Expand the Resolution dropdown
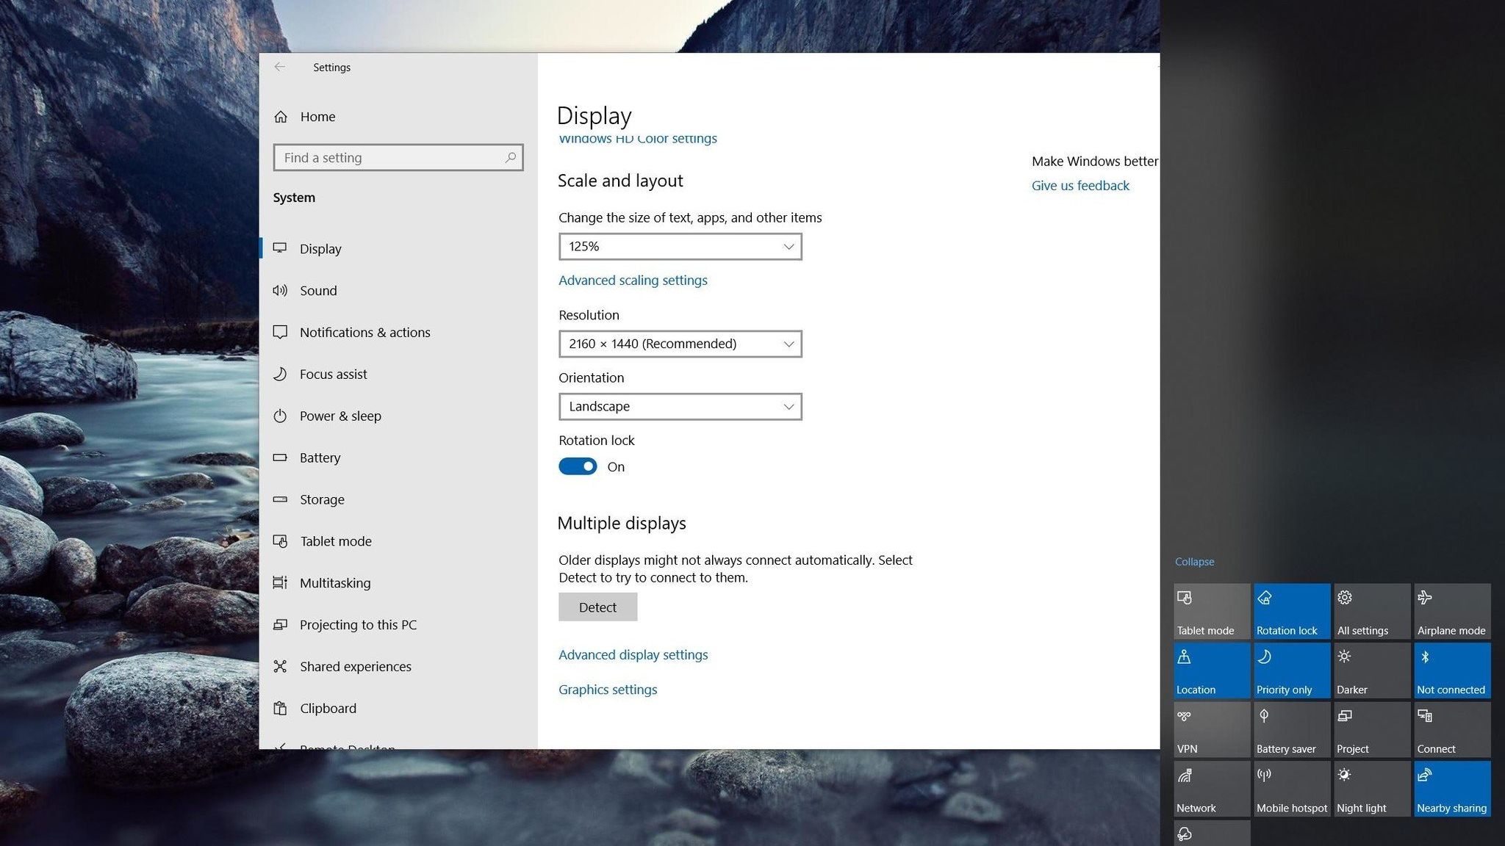This screenshot has width=1505, height=846. (x=680, y=344)
